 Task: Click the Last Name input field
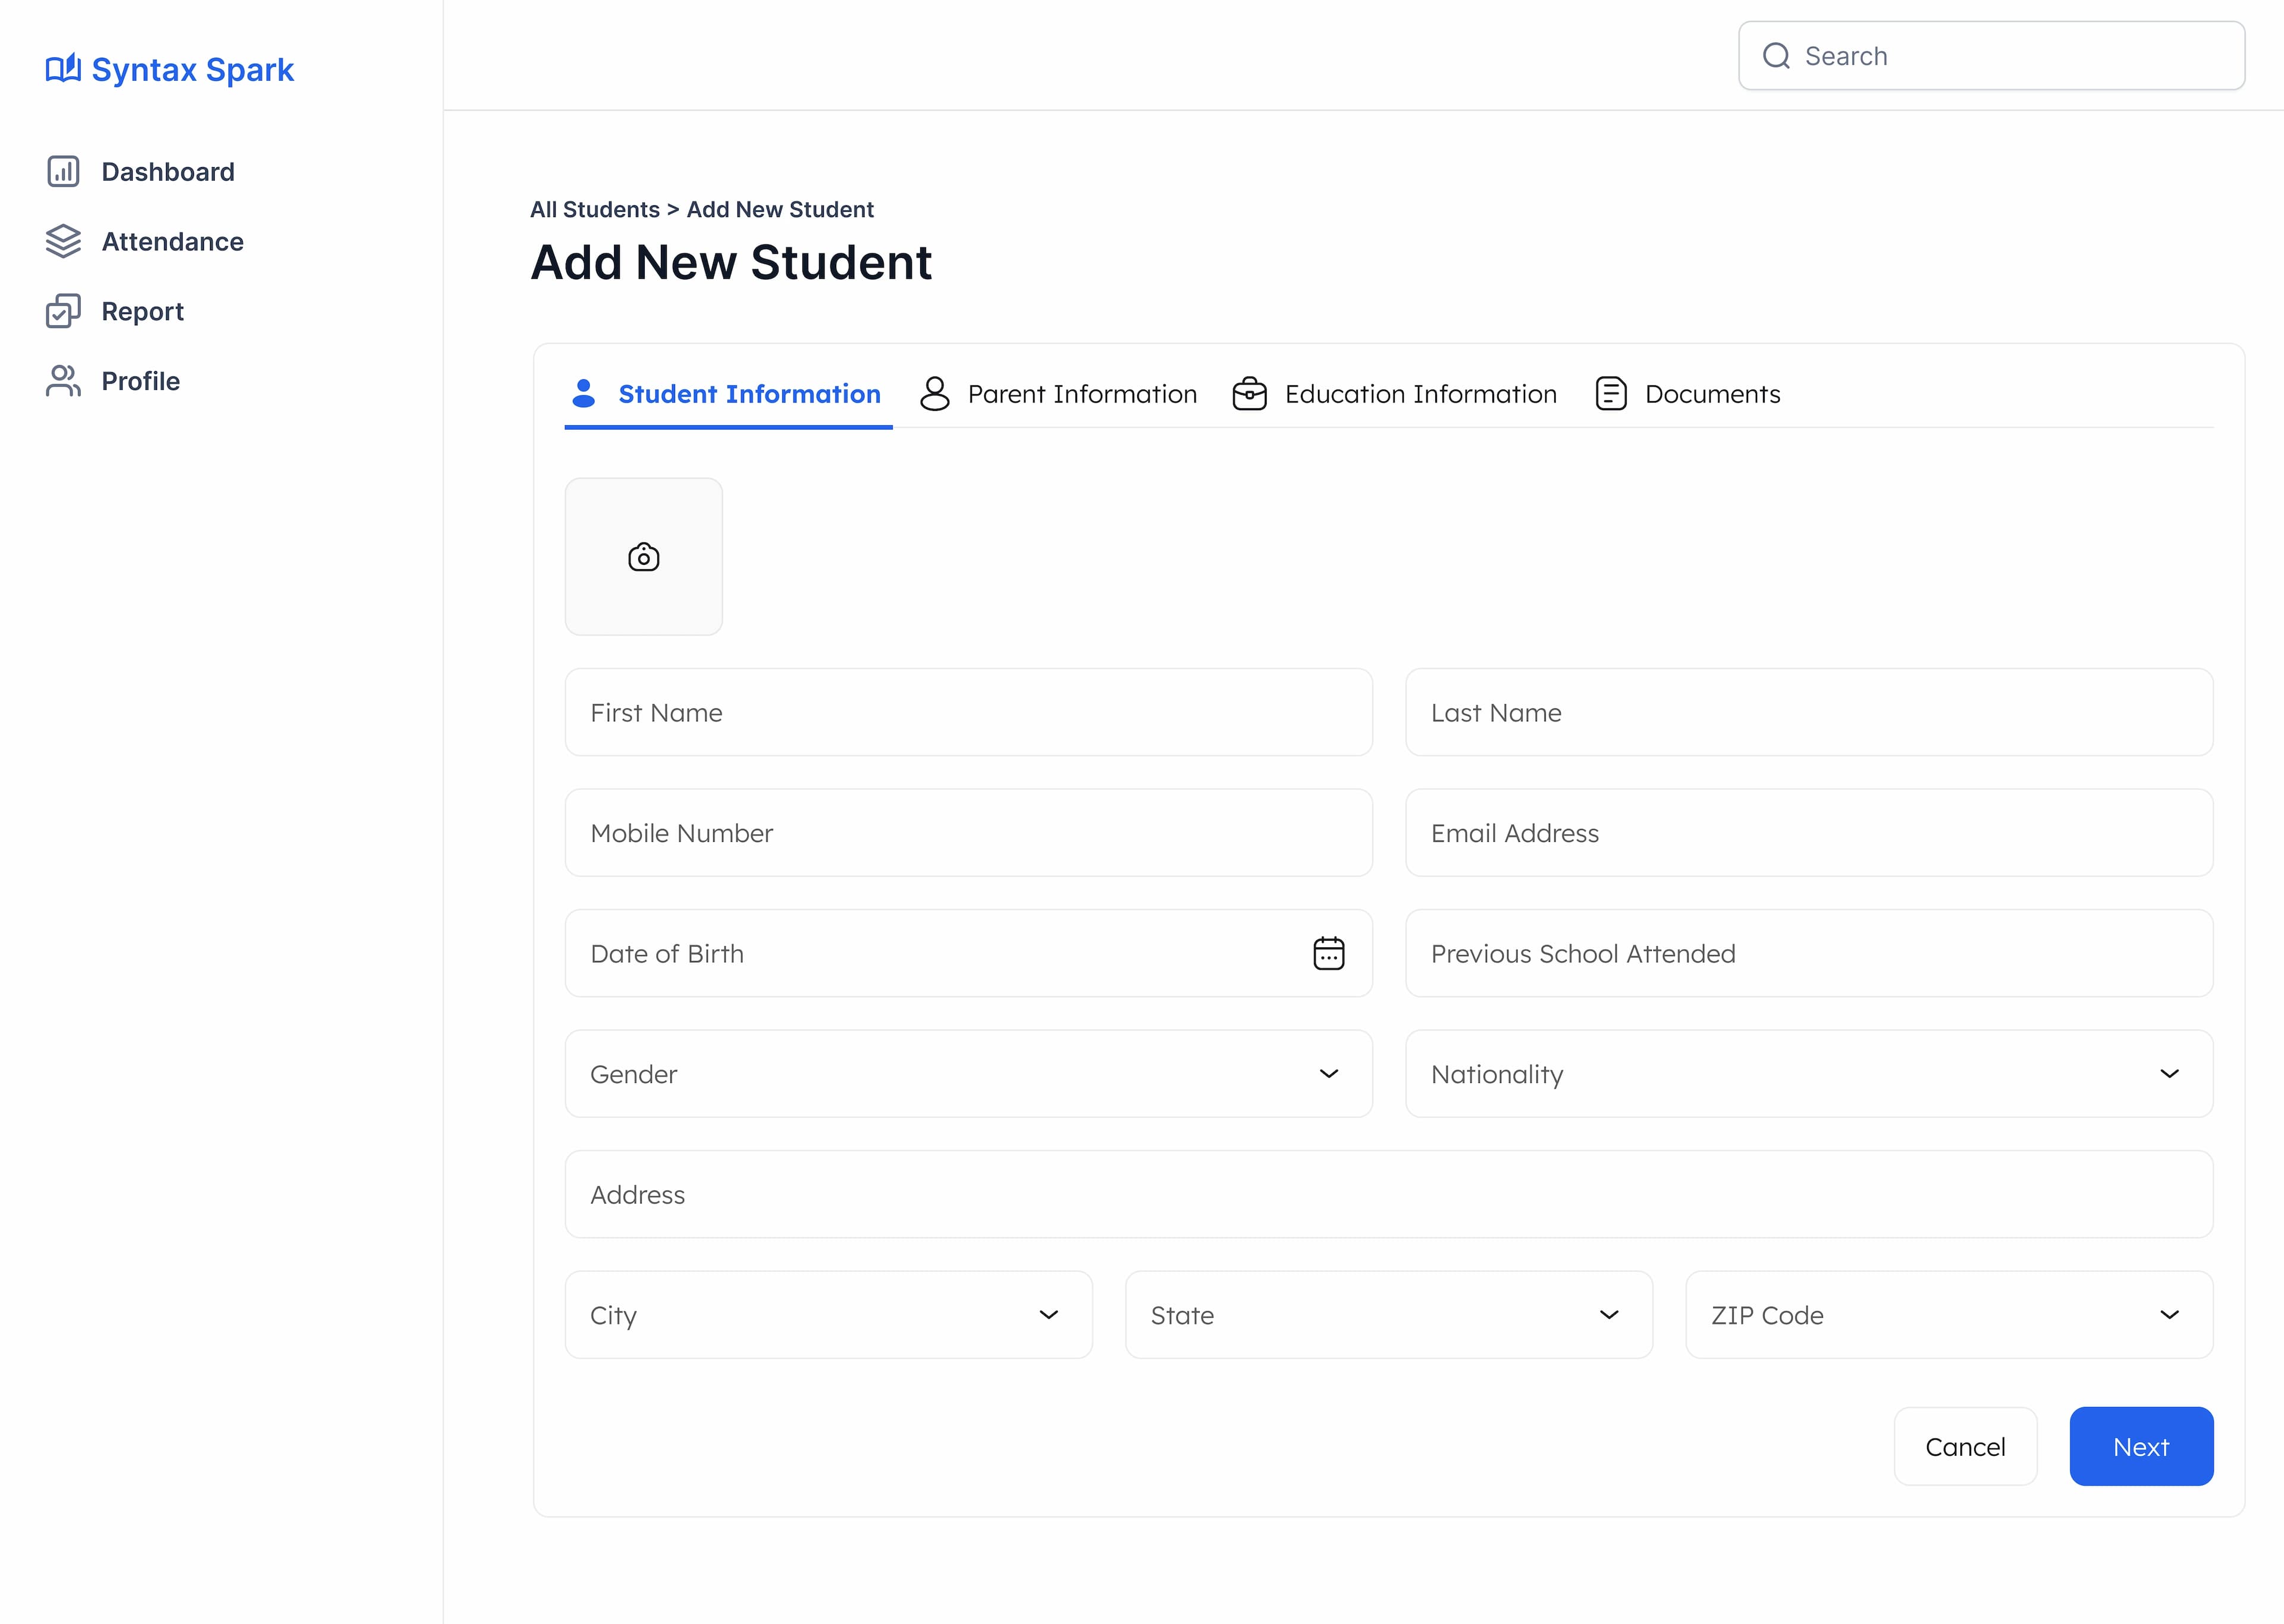pyautogui.click(x=1809, y=712)
